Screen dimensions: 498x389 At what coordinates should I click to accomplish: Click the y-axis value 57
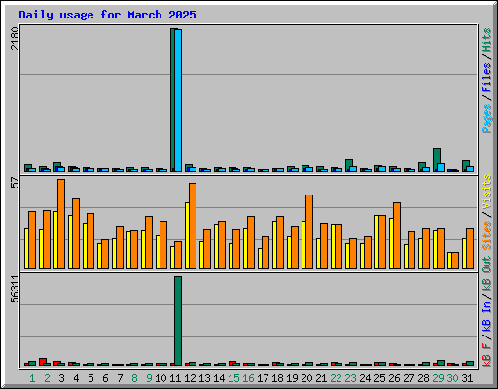pos(15,183)
